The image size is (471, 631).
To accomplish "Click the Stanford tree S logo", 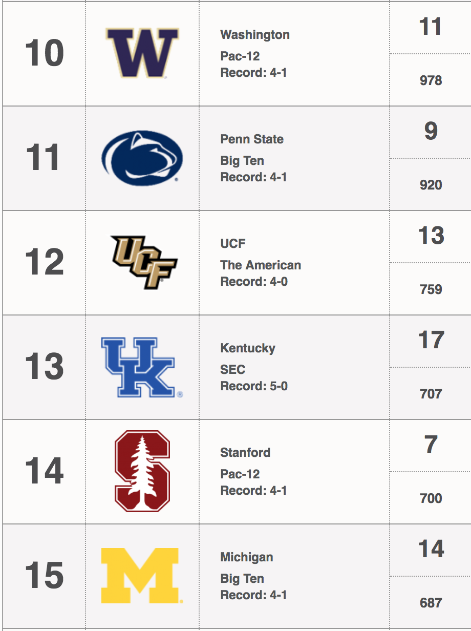I will (x=142, y=471).
